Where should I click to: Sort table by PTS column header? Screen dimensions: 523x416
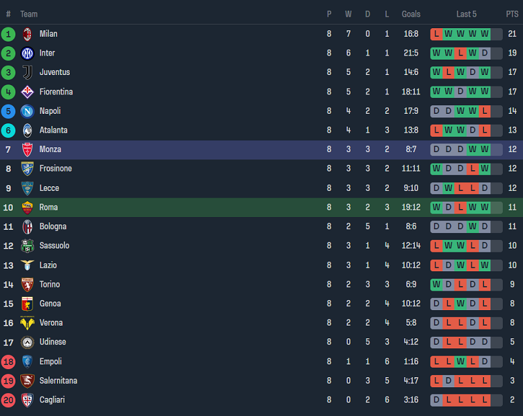click(512, 14)
